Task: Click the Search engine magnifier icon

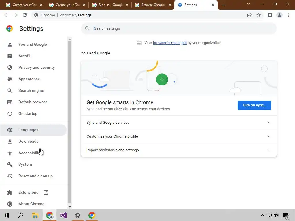Action: coord(10,91)
